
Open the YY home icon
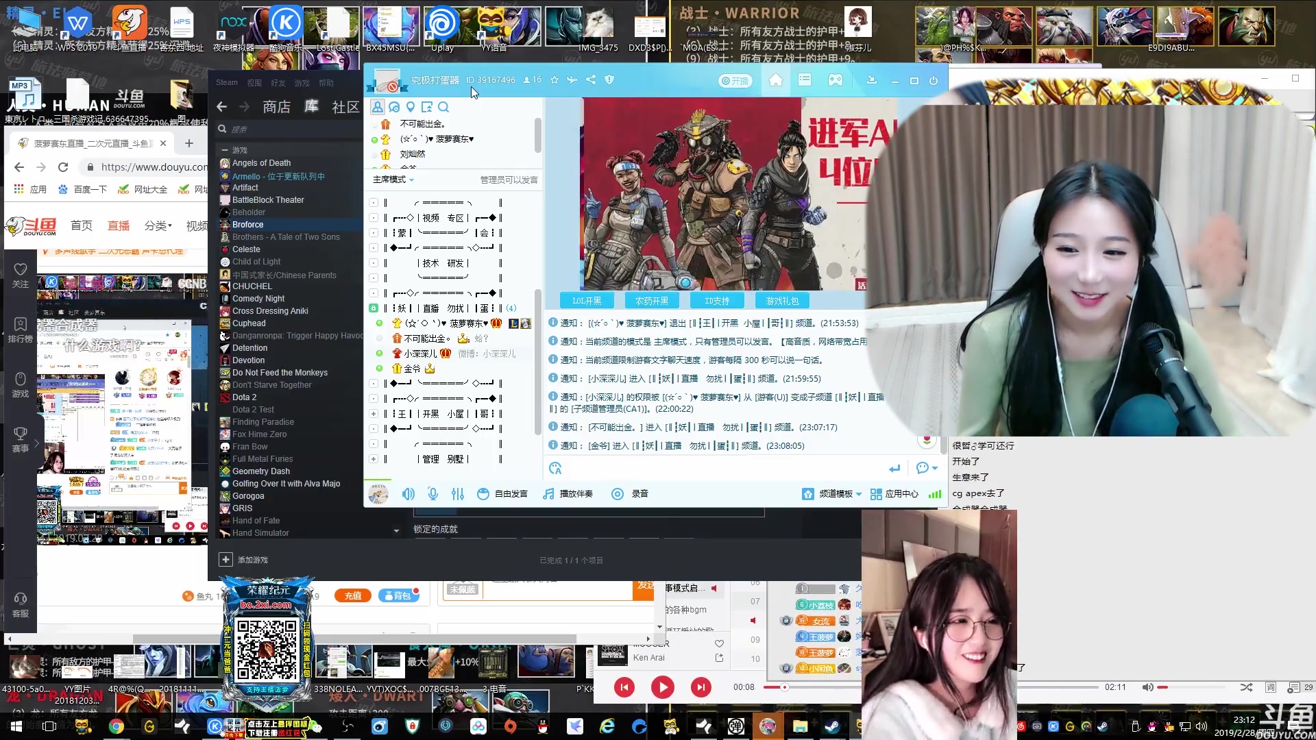pyautogui.click(x=776, y=80)
